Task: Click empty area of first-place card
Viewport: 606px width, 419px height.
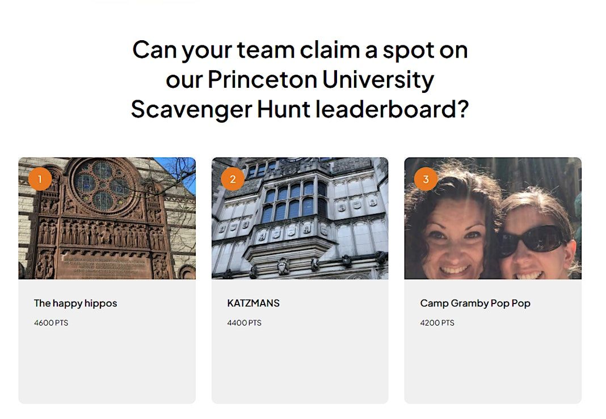Action: [107, 366]
